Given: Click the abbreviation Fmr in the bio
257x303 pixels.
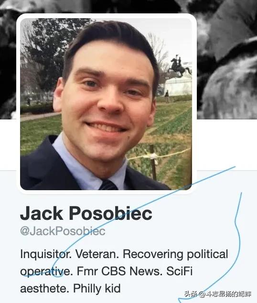Looking at the screenshot, I should point(87,271).
